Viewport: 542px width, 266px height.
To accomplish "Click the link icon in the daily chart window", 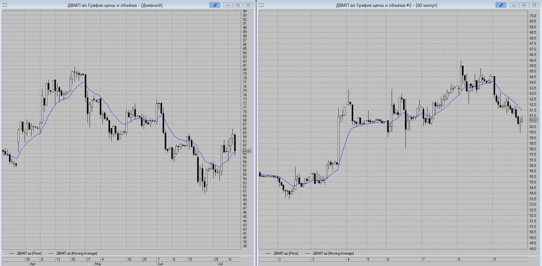I will point(215,5).
